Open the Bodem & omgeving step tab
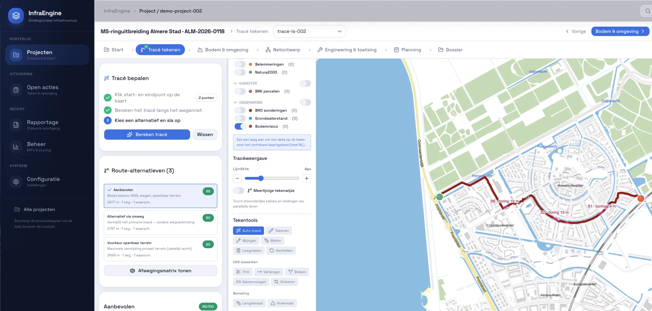Screen dimensions: 652x311 point(223,50)
